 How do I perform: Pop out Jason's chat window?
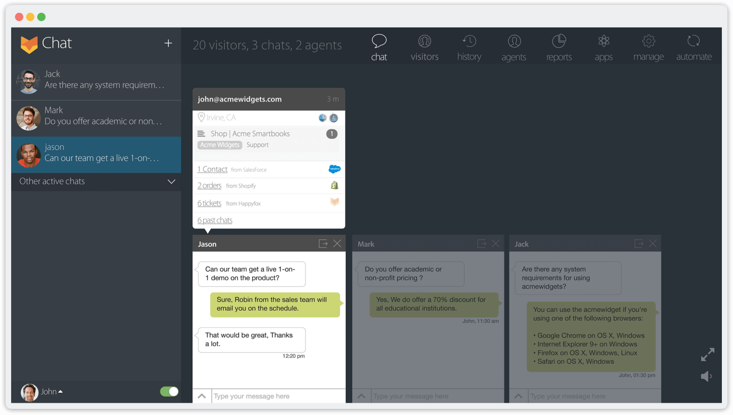pos(323,244)
